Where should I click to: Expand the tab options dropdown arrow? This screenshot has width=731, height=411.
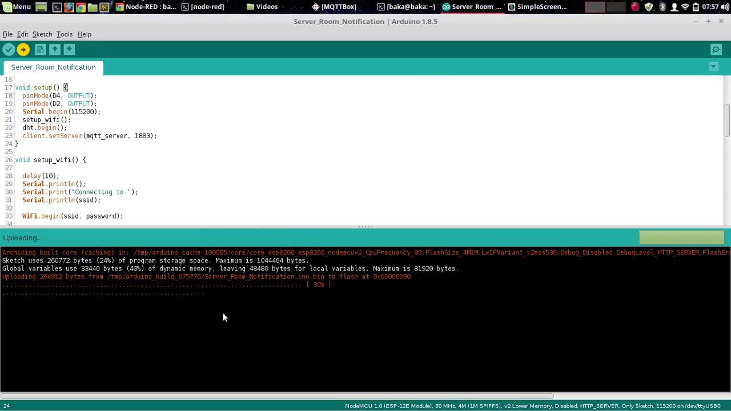click(x=713, y=67)
